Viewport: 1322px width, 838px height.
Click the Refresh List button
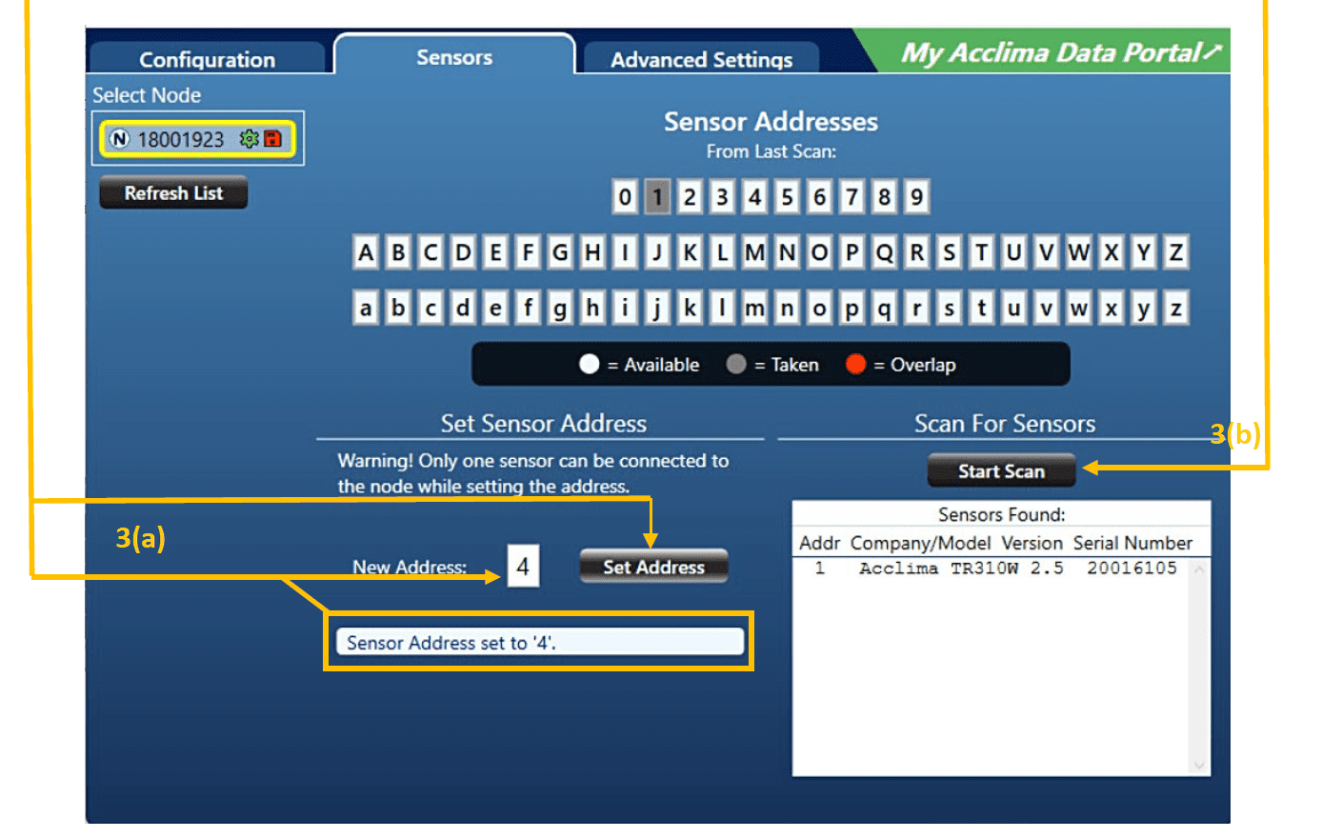[172, 192]
